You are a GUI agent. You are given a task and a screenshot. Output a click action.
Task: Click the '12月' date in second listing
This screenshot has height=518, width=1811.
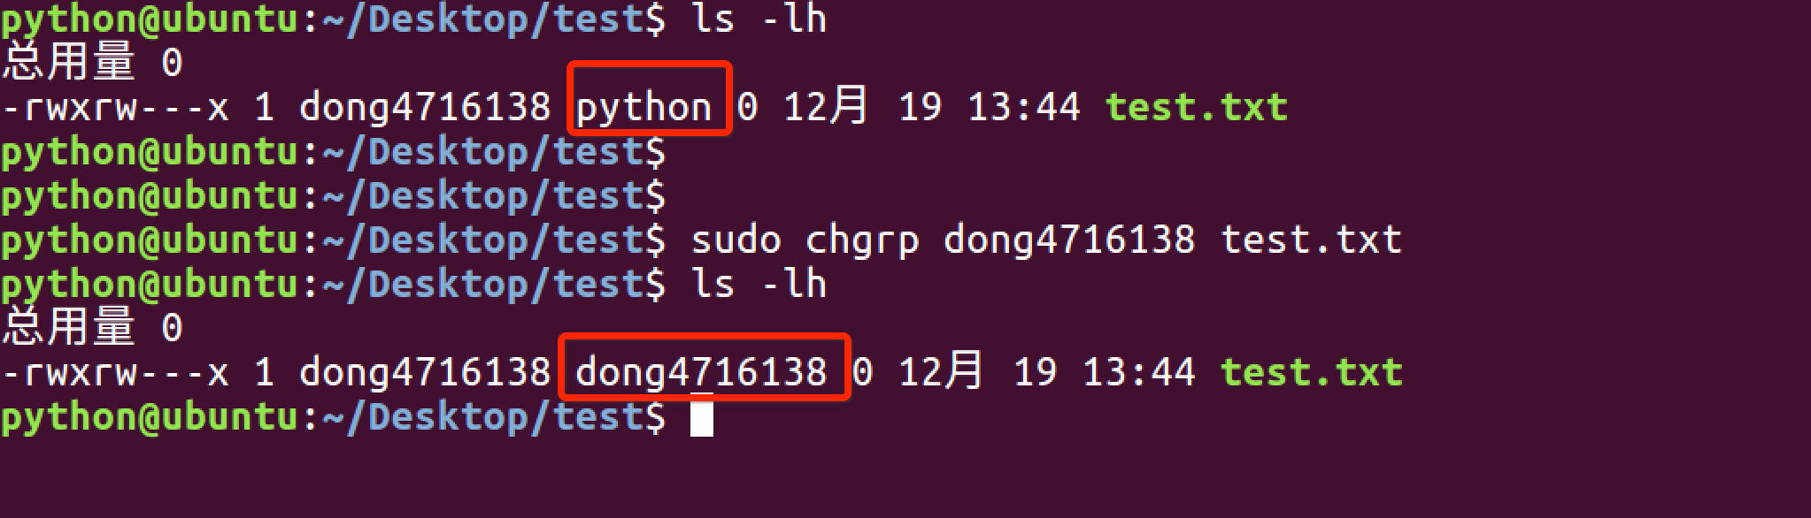(x=941, y=371)
